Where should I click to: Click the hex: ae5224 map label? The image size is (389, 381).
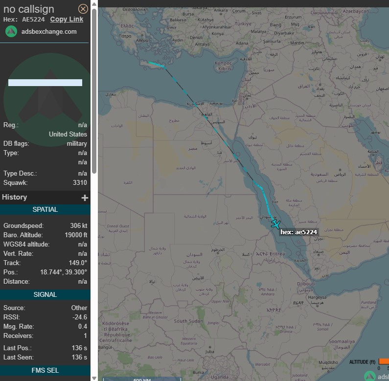click(x=298, y=232)
